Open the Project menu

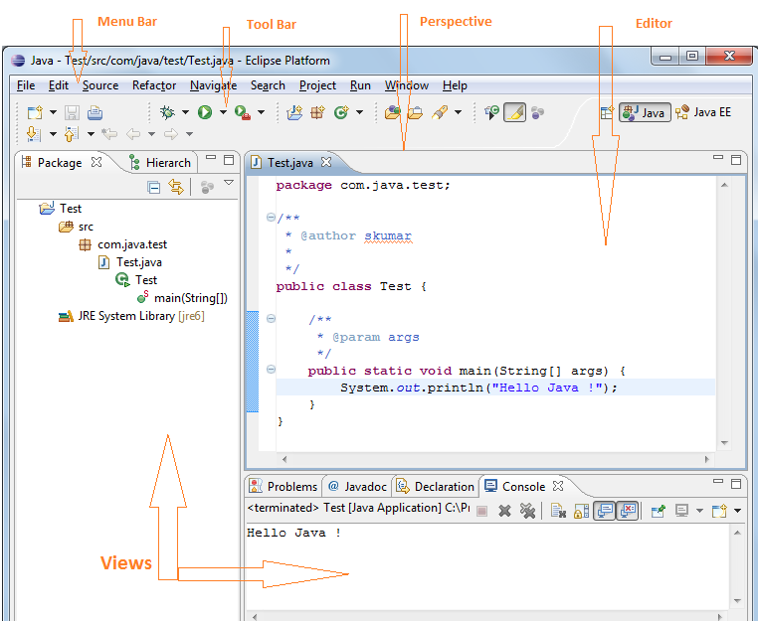pos(317,85)
